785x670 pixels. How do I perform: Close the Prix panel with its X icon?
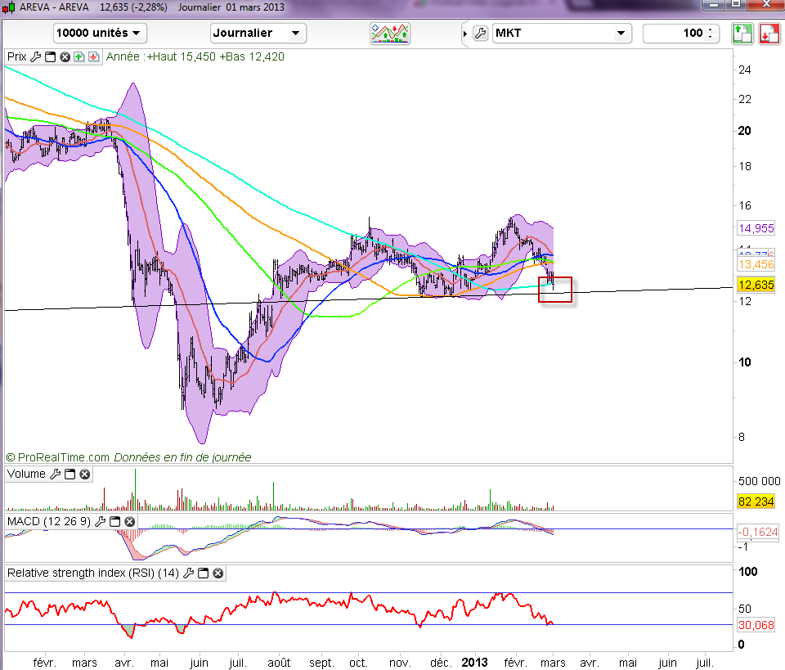pos(65,57)
